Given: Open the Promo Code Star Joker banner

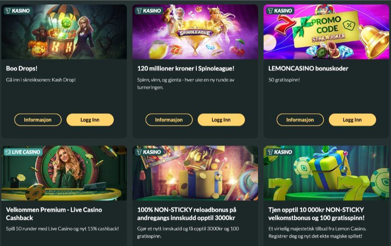Looking at the screenshot, I should click(x=326, y=32).
